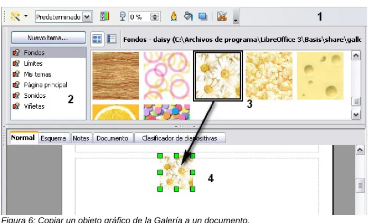This screenshot has height=223, width=368.
Task: Select the daisy background thumbnail
Action: (218, 76)
